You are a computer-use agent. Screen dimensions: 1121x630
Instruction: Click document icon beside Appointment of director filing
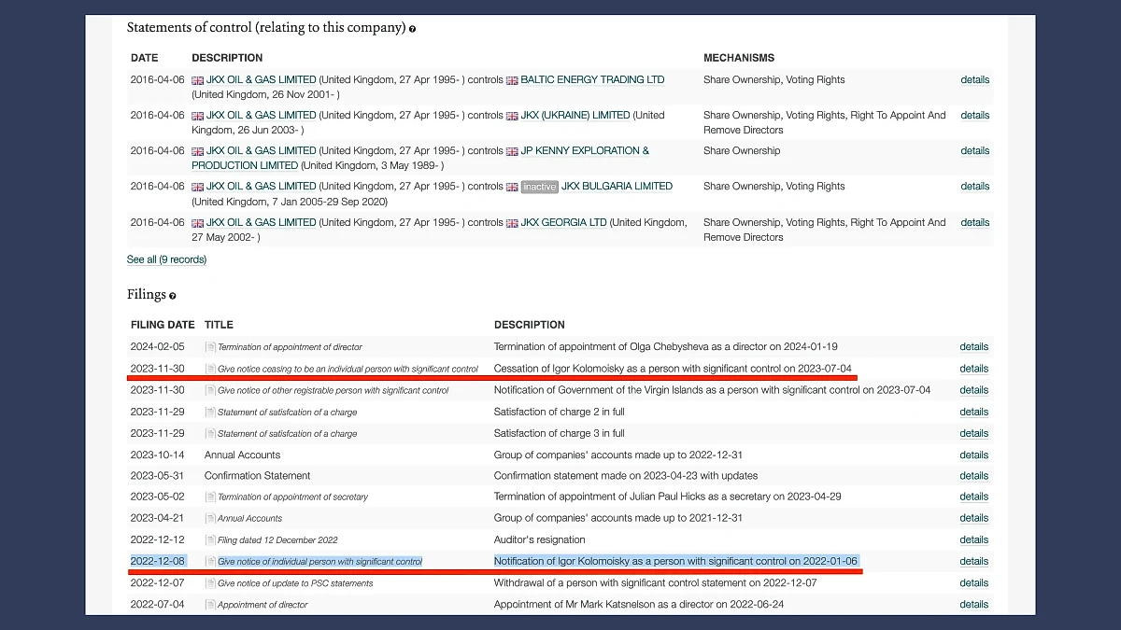click(210, 605)
